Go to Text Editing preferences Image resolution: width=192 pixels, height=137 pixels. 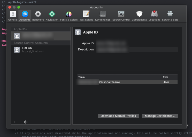click(x=86, y=16)
